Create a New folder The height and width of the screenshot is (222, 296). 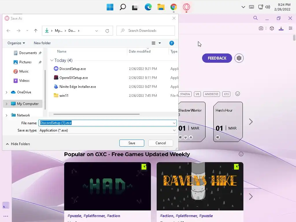(x=42, y=43)
